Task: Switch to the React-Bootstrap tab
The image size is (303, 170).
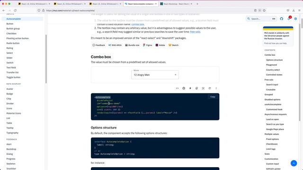Action: [176, 4]
